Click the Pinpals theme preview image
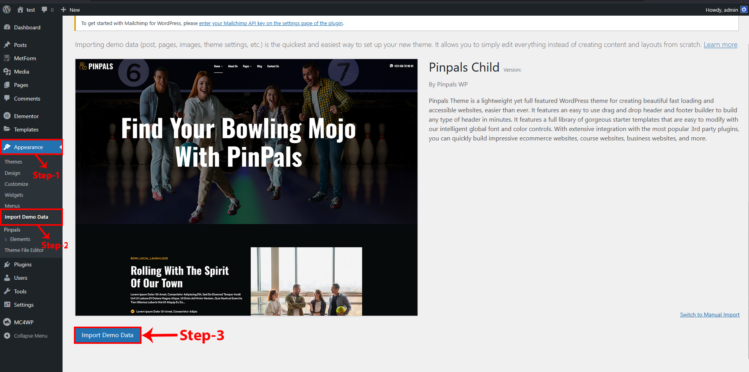The image size is (749, 372). point(246,187)
